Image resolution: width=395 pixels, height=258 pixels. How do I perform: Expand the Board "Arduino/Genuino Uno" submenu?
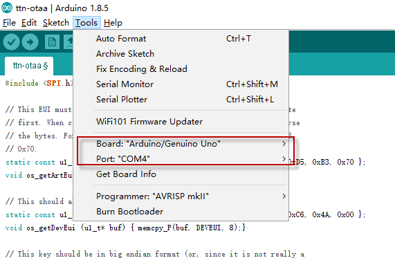click(x=181, y=144)
